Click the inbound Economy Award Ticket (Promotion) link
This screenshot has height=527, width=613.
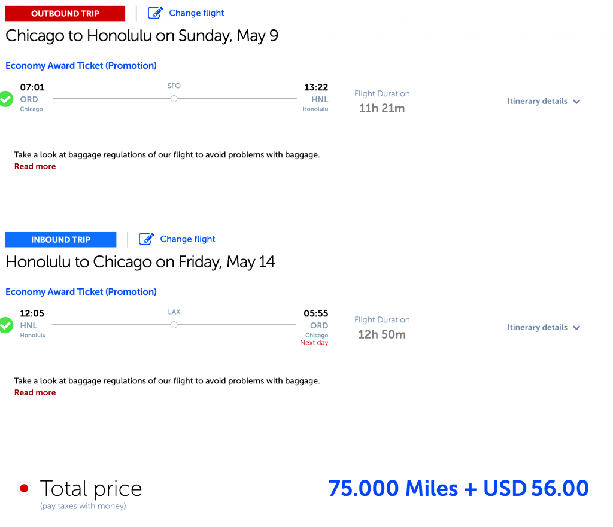pos(81,292)
